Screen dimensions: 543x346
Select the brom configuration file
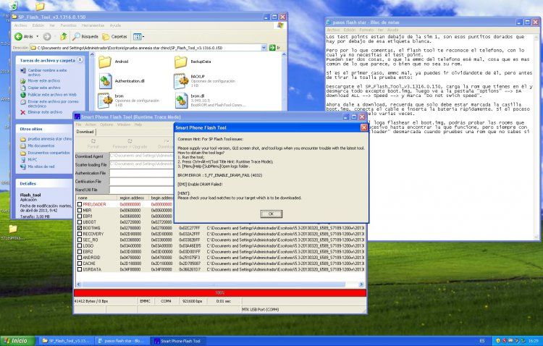coord(128,101)
